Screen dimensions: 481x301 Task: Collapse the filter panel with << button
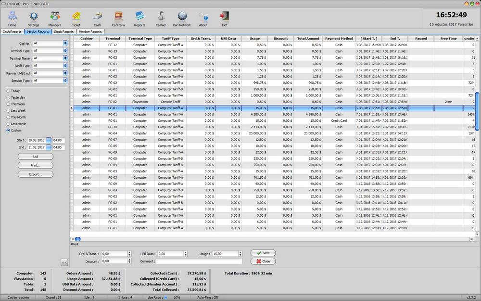pyautogui.click(x=64, y=262)
